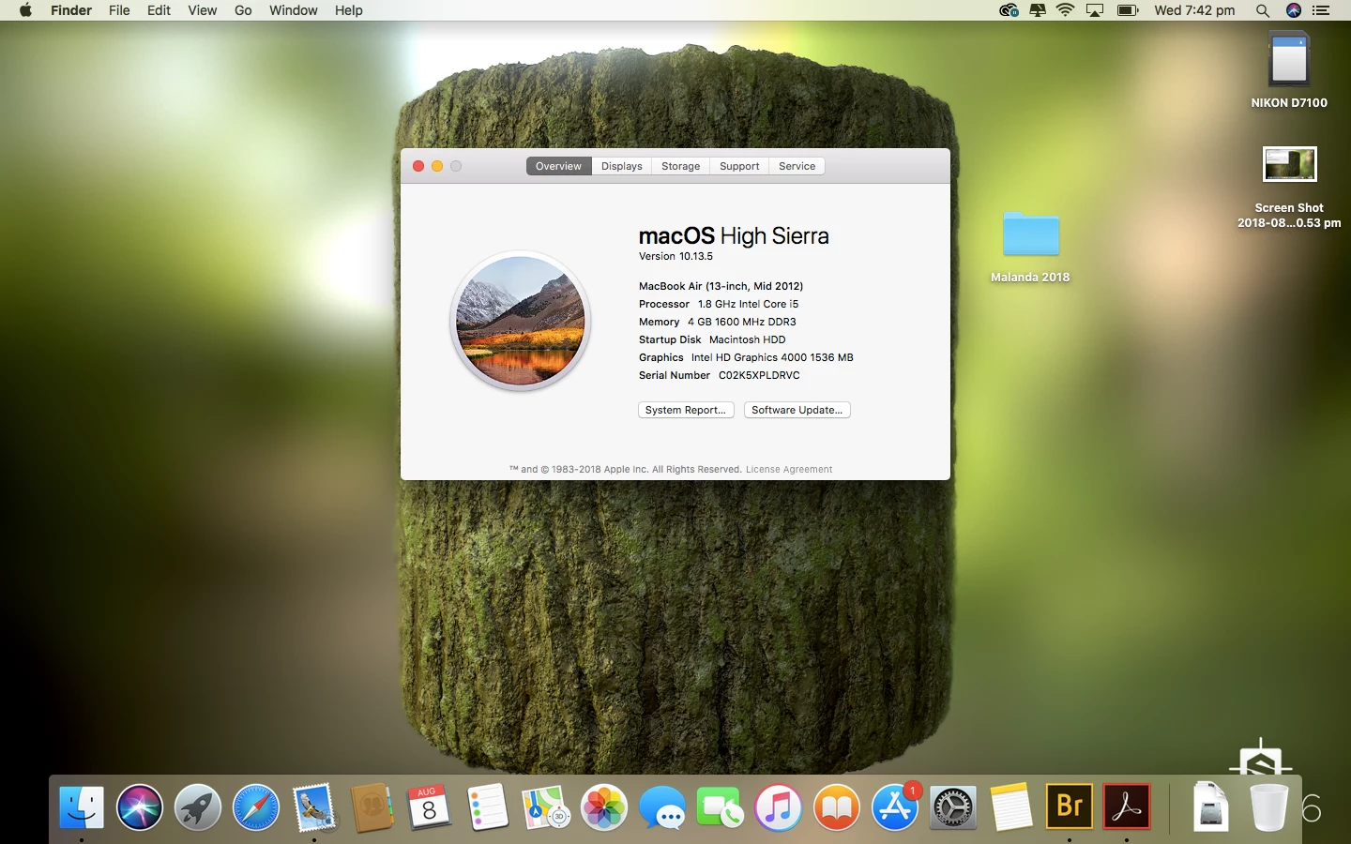
Task: Click the macOS High Sierra title
Action: [x=734, y=235]
